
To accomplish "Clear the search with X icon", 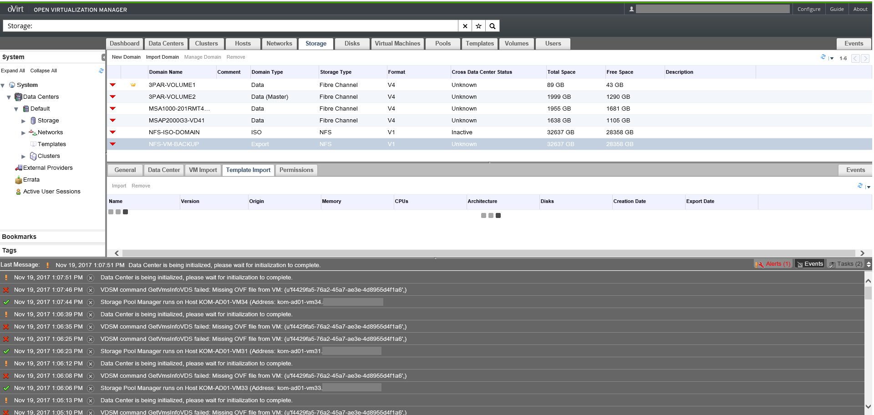I will (465, 26).
